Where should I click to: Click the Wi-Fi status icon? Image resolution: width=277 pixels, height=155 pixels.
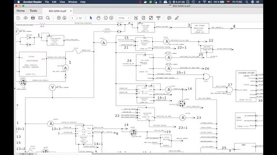point(205,2)
